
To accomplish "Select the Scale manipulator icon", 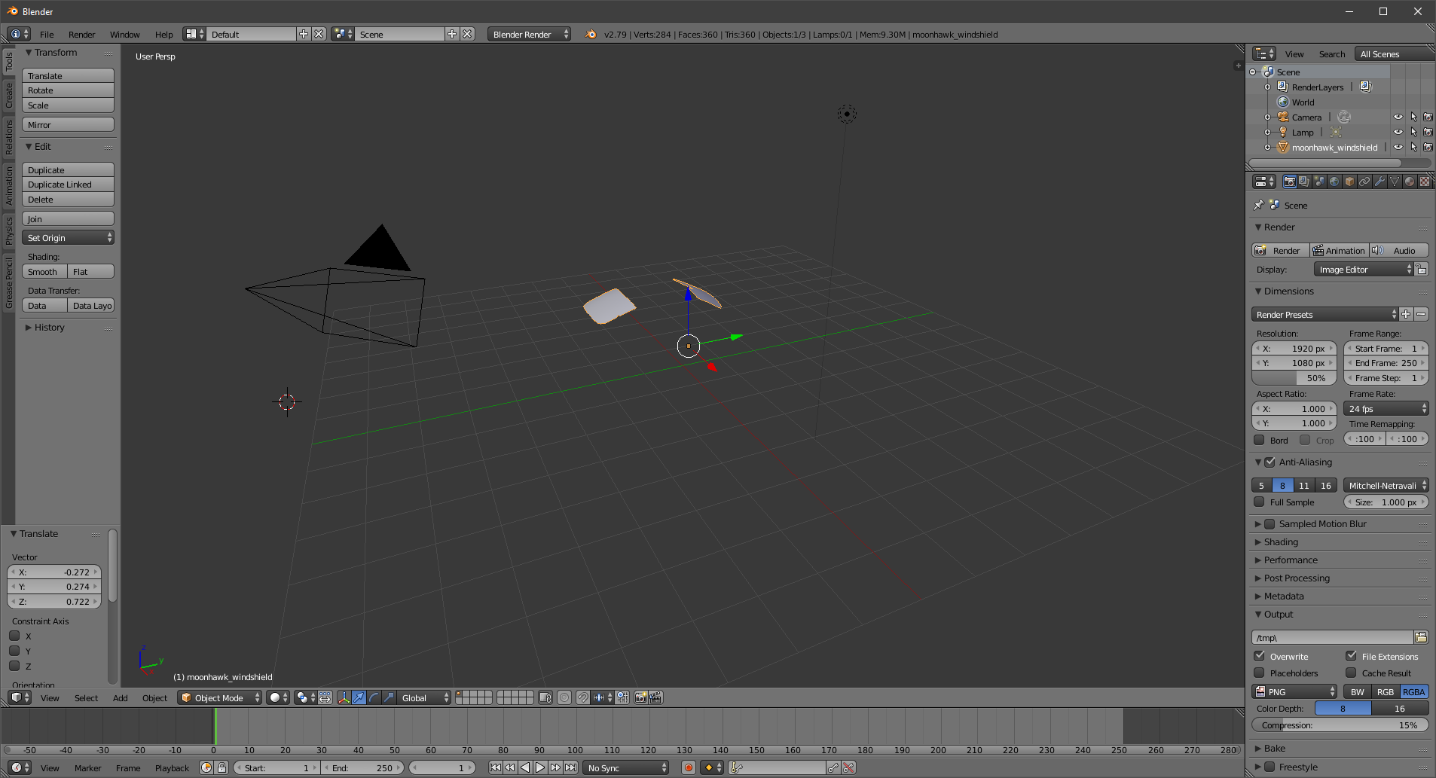I will [389, 697].
